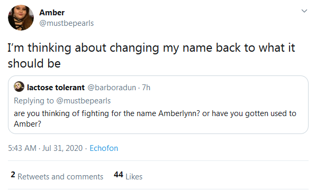Click the Replying to label text

point(34,101)
